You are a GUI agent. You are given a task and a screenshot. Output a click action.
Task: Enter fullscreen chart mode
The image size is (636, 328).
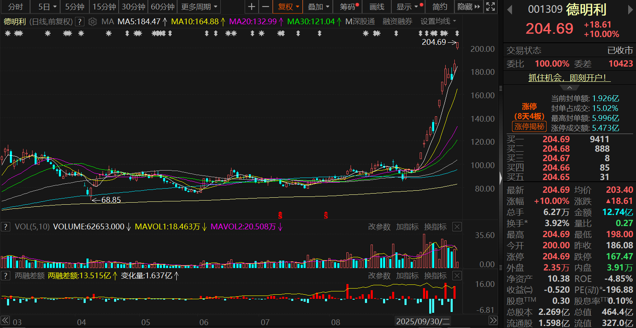[x=490, y=7]
